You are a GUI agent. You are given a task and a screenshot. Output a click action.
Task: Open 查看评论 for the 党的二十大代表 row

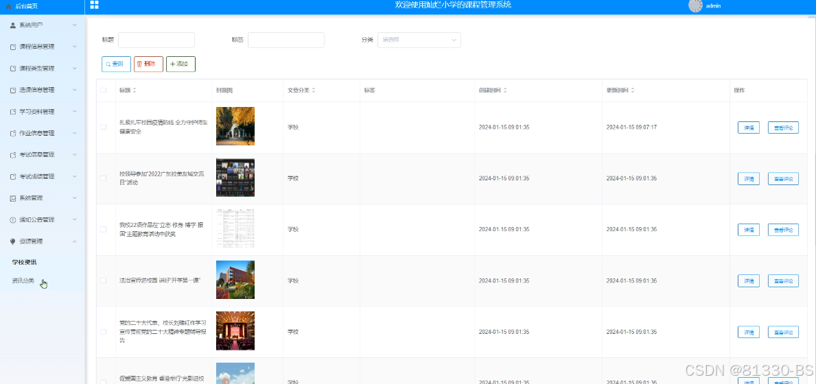[x=783, y=332]
